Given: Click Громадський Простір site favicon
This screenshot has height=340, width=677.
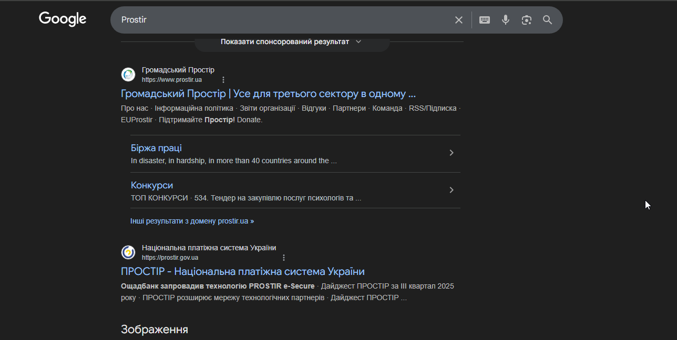Looking at the screenshot, I should (x=128, y=75).
